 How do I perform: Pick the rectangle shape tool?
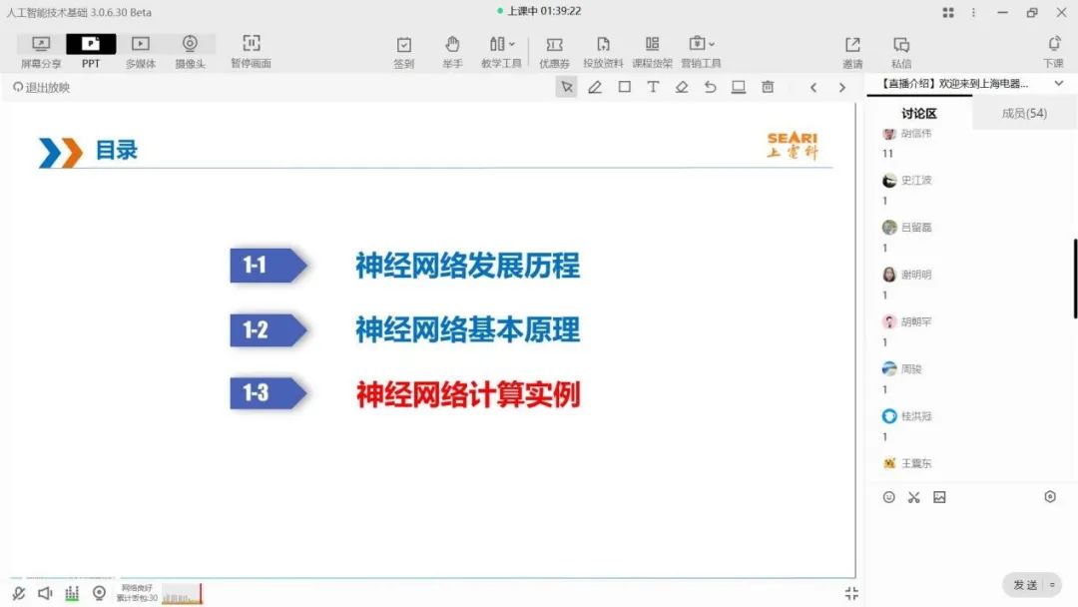click(x=624, y=87)
